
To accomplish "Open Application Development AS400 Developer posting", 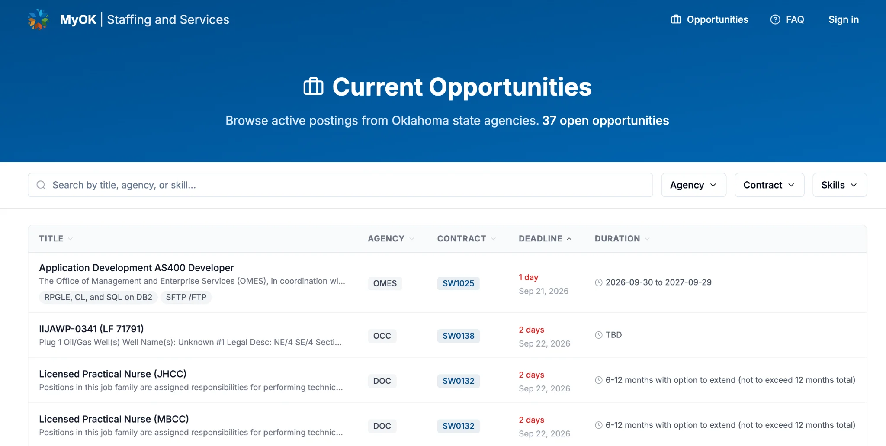I will pyautogui.click(x=136, y=268).
